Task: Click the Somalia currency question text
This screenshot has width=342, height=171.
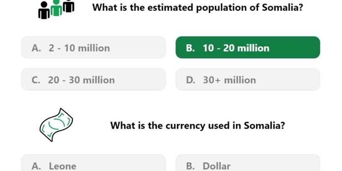Action: (x=197, y=126)
